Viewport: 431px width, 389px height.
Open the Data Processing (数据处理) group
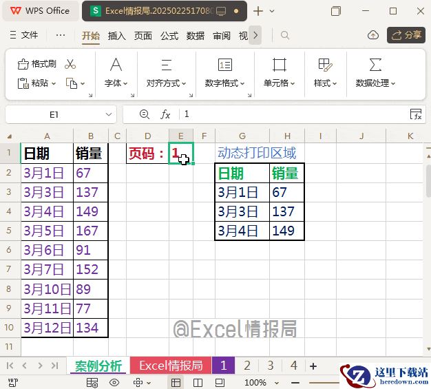pyautogui.click(x=375, y=73)
